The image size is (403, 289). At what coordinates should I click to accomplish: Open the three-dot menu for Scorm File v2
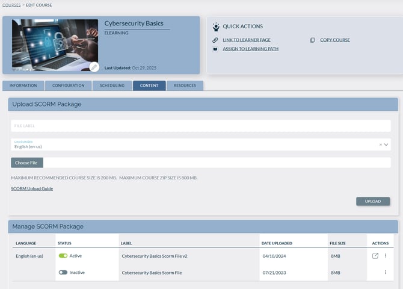click(x=386, y=256)
